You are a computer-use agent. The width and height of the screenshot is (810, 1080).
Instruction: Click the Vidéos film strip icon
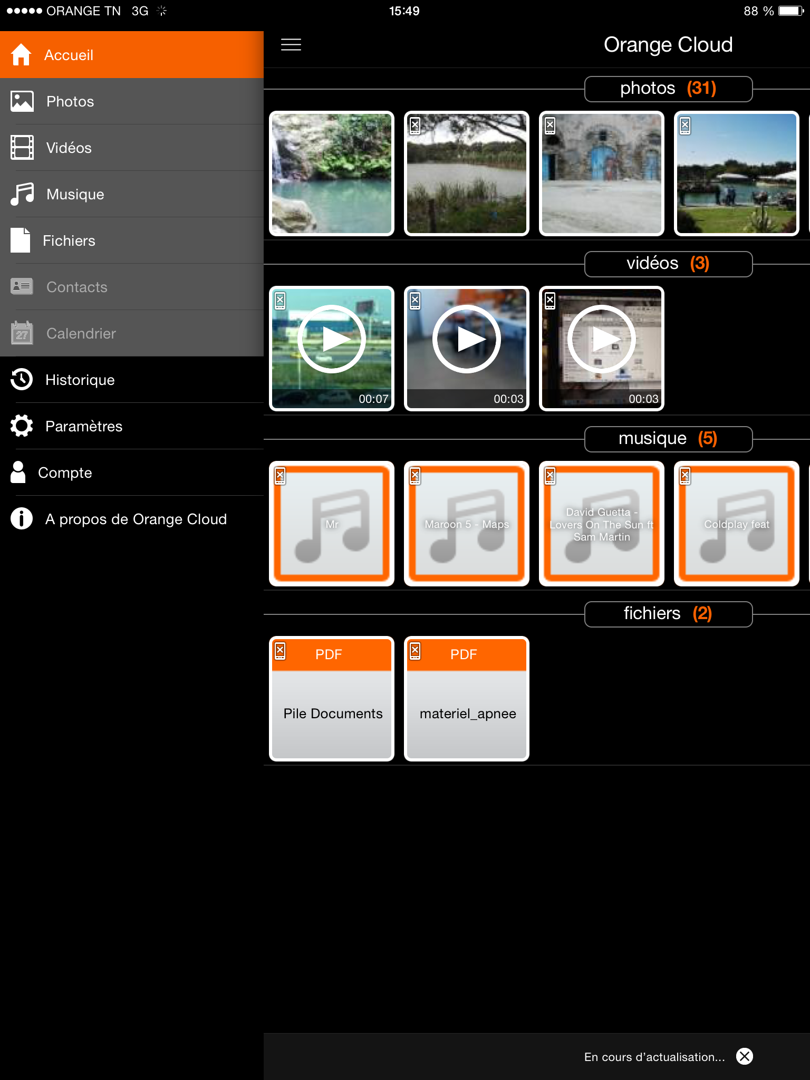pyautogui.click(x=22, y=148)
